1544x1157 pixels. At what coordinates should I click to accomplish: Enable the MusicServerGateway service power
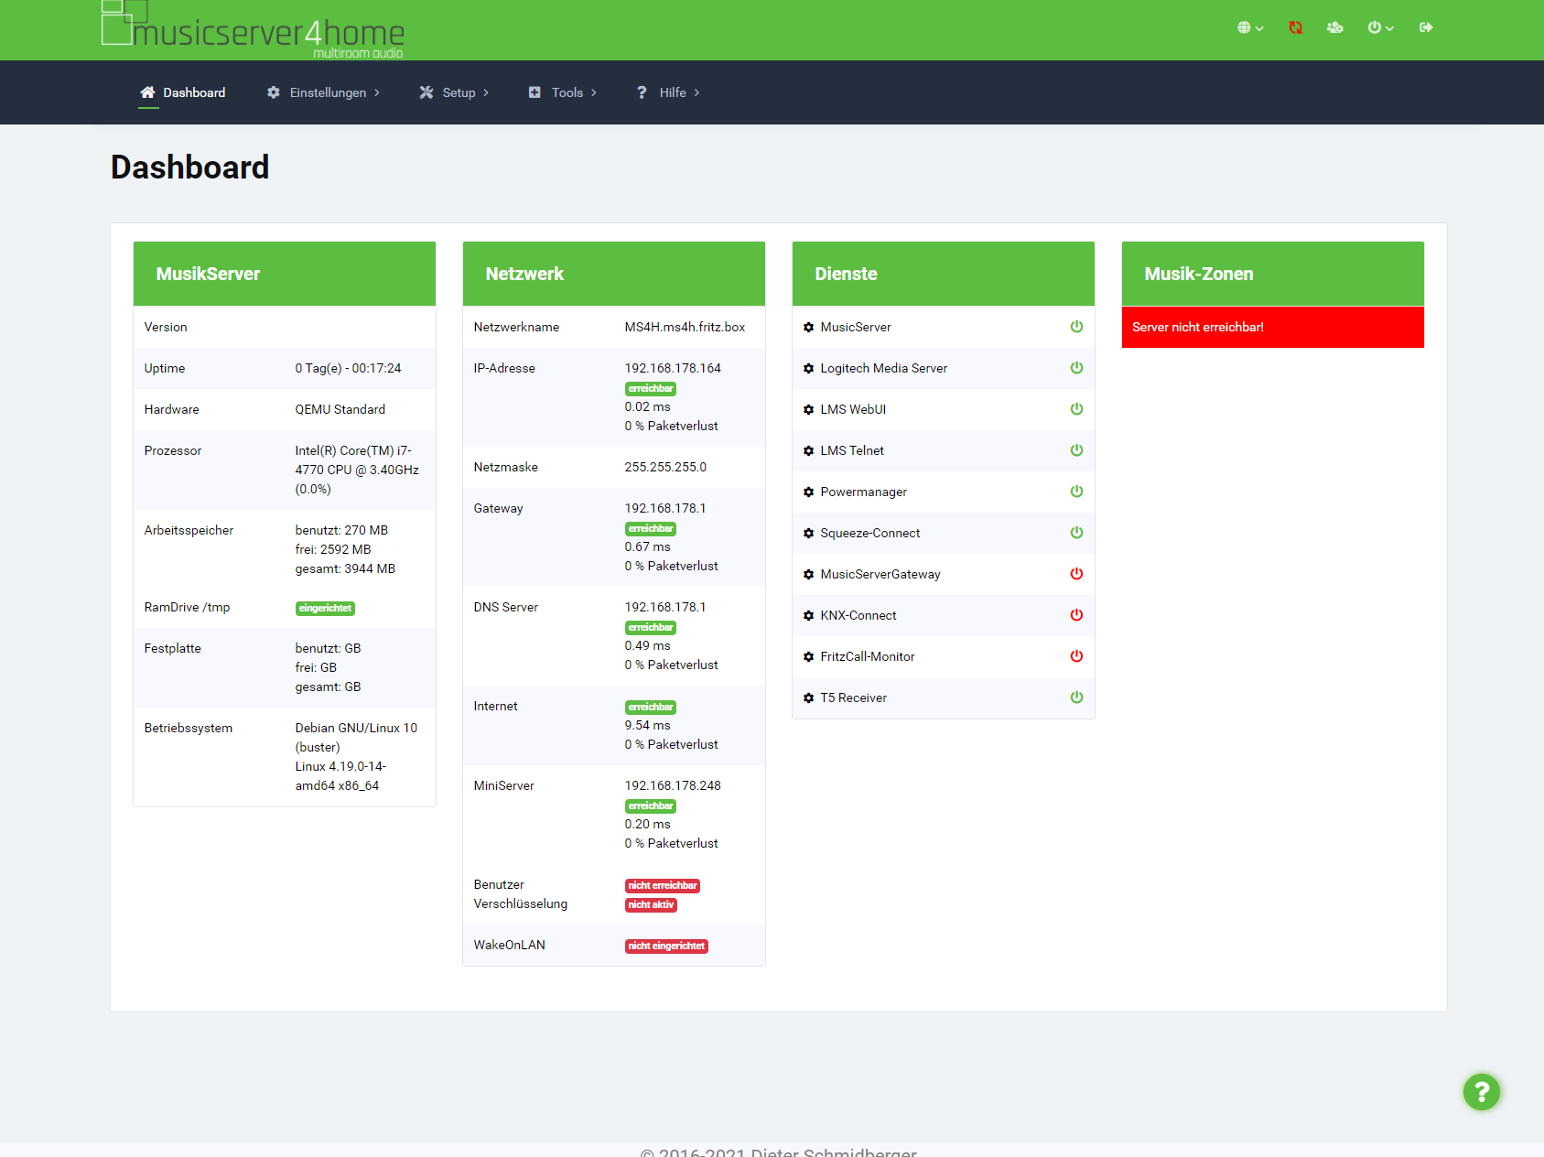pos(1076,574)
